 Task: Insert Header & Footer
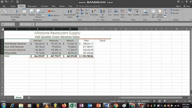coord(160,13)
